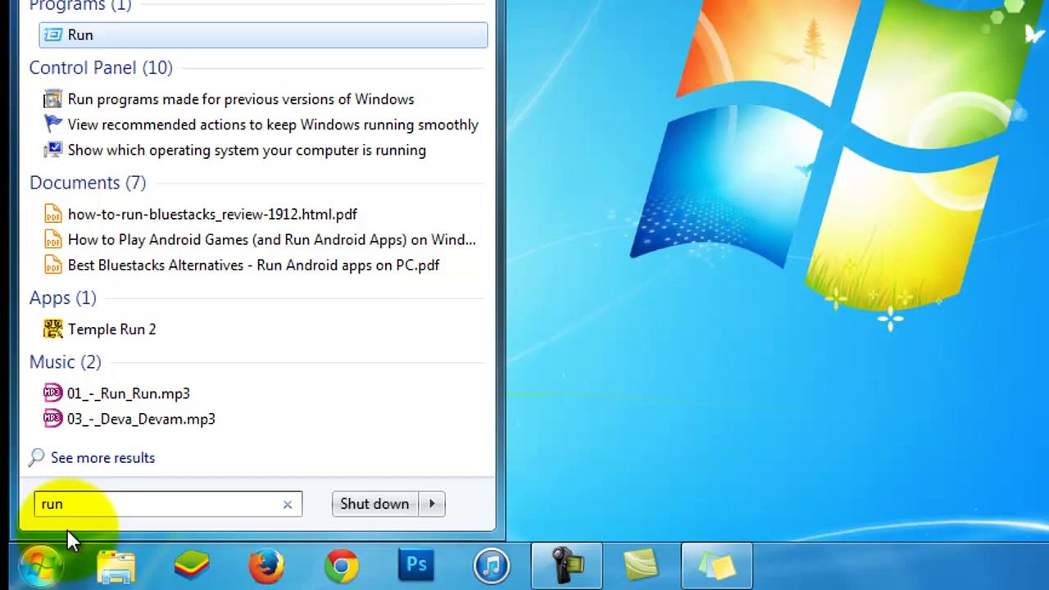Screen dimensions: 1049x590
Task: Open the Apps (1) results header
Action: [62, 298]
